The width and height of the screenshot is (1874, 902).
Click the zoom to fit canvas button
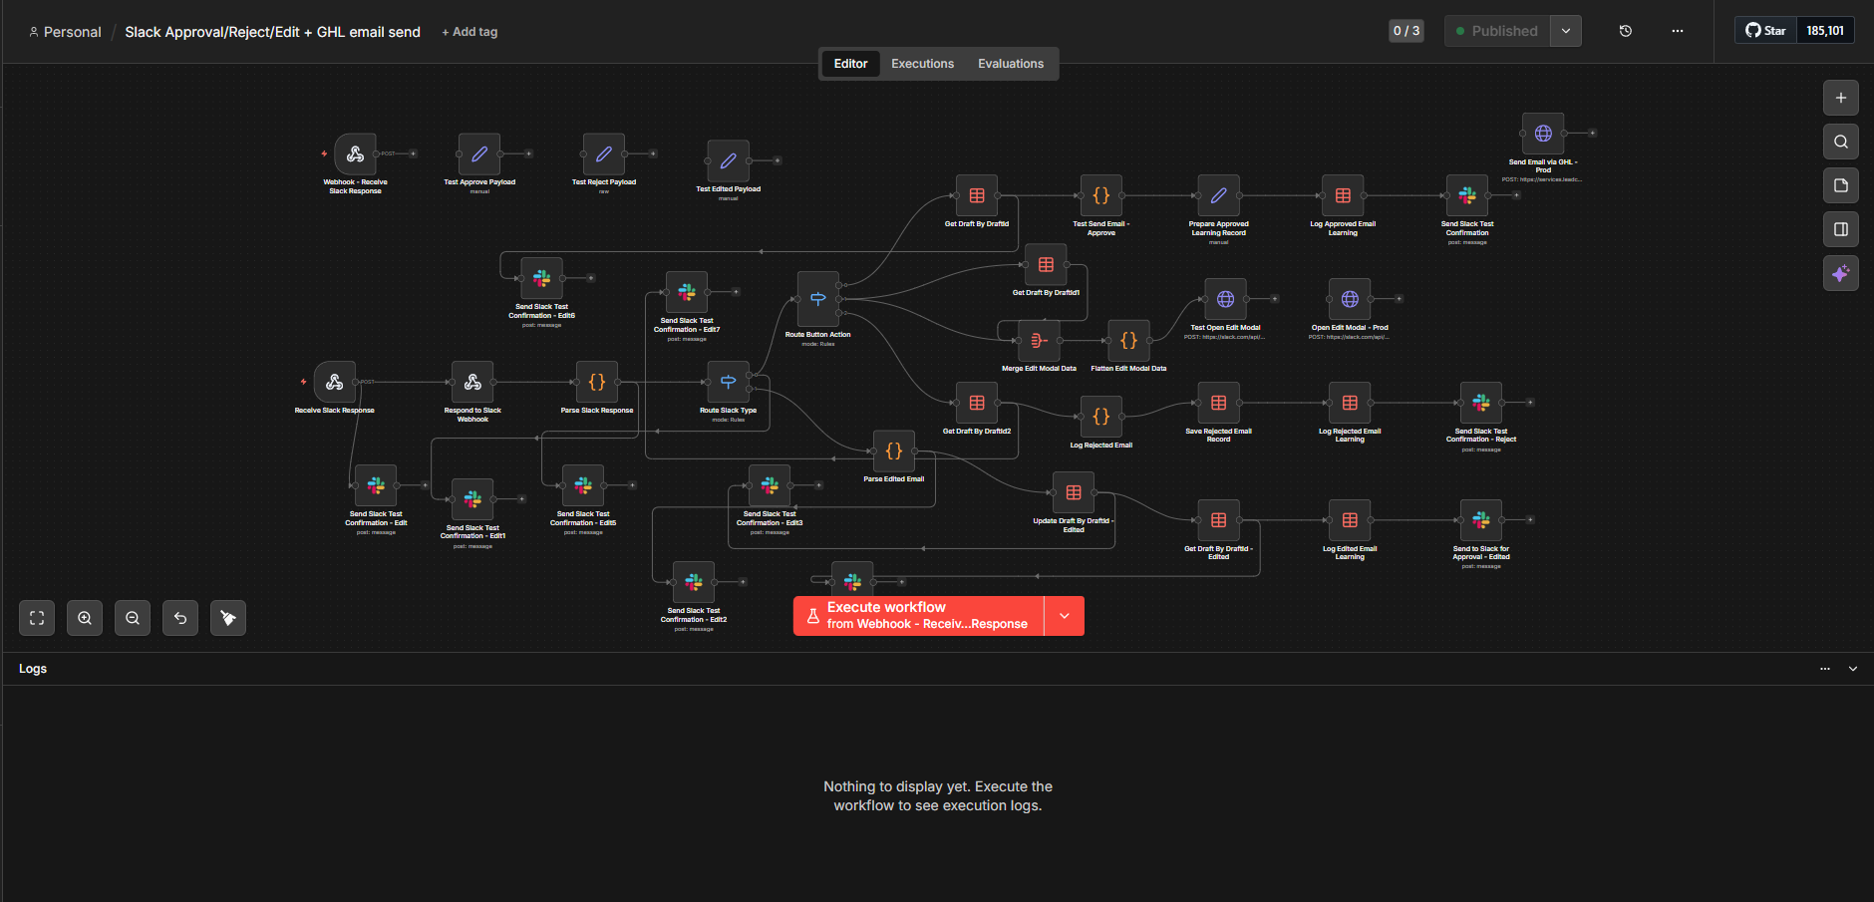(37, 618)
